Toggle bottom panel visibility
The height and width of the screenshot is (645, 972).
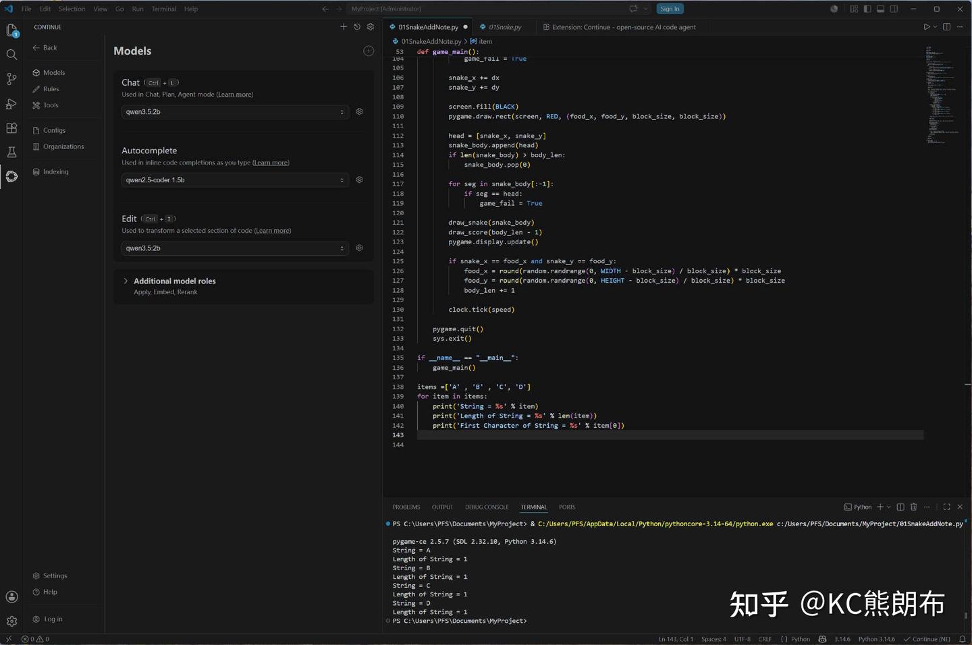[x=880, y=9]
